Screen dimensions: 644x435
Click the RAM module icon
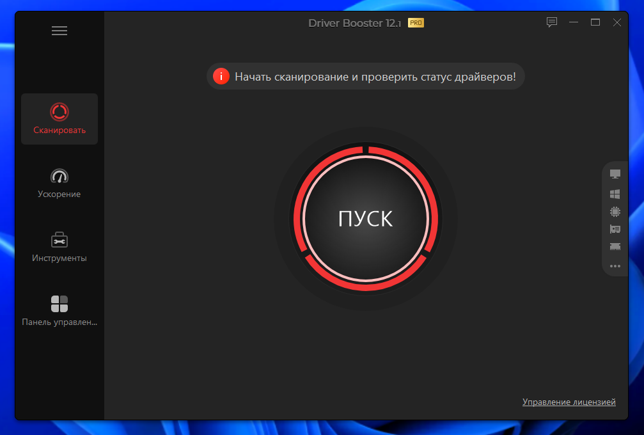click(x=615, y=247)
